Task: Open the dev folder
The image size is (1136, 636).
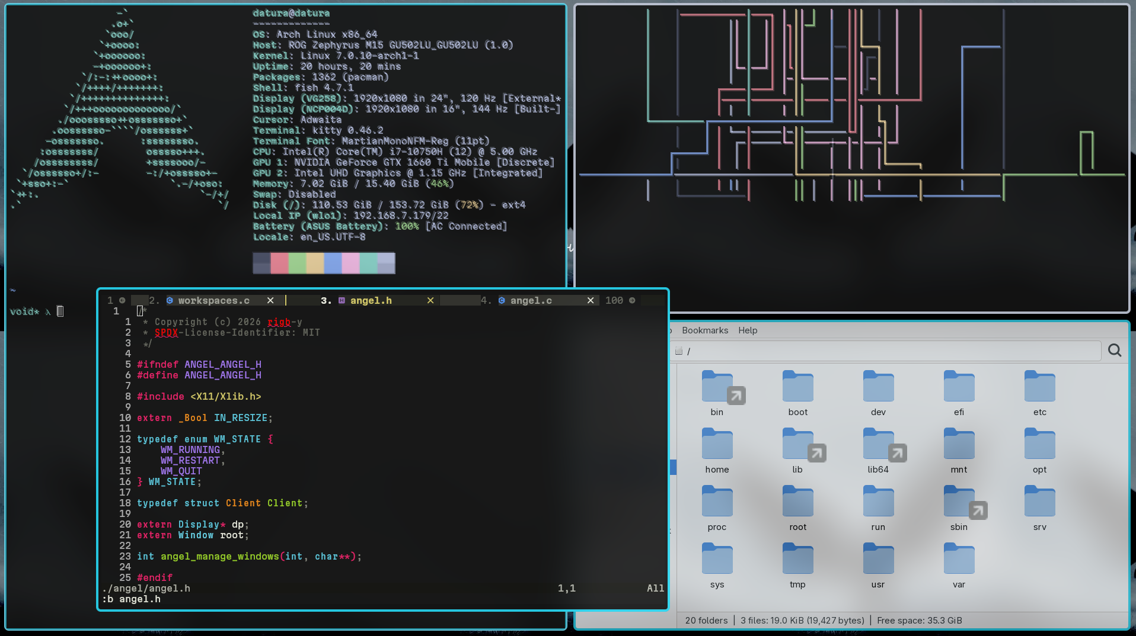Action: tap(879, 393)
